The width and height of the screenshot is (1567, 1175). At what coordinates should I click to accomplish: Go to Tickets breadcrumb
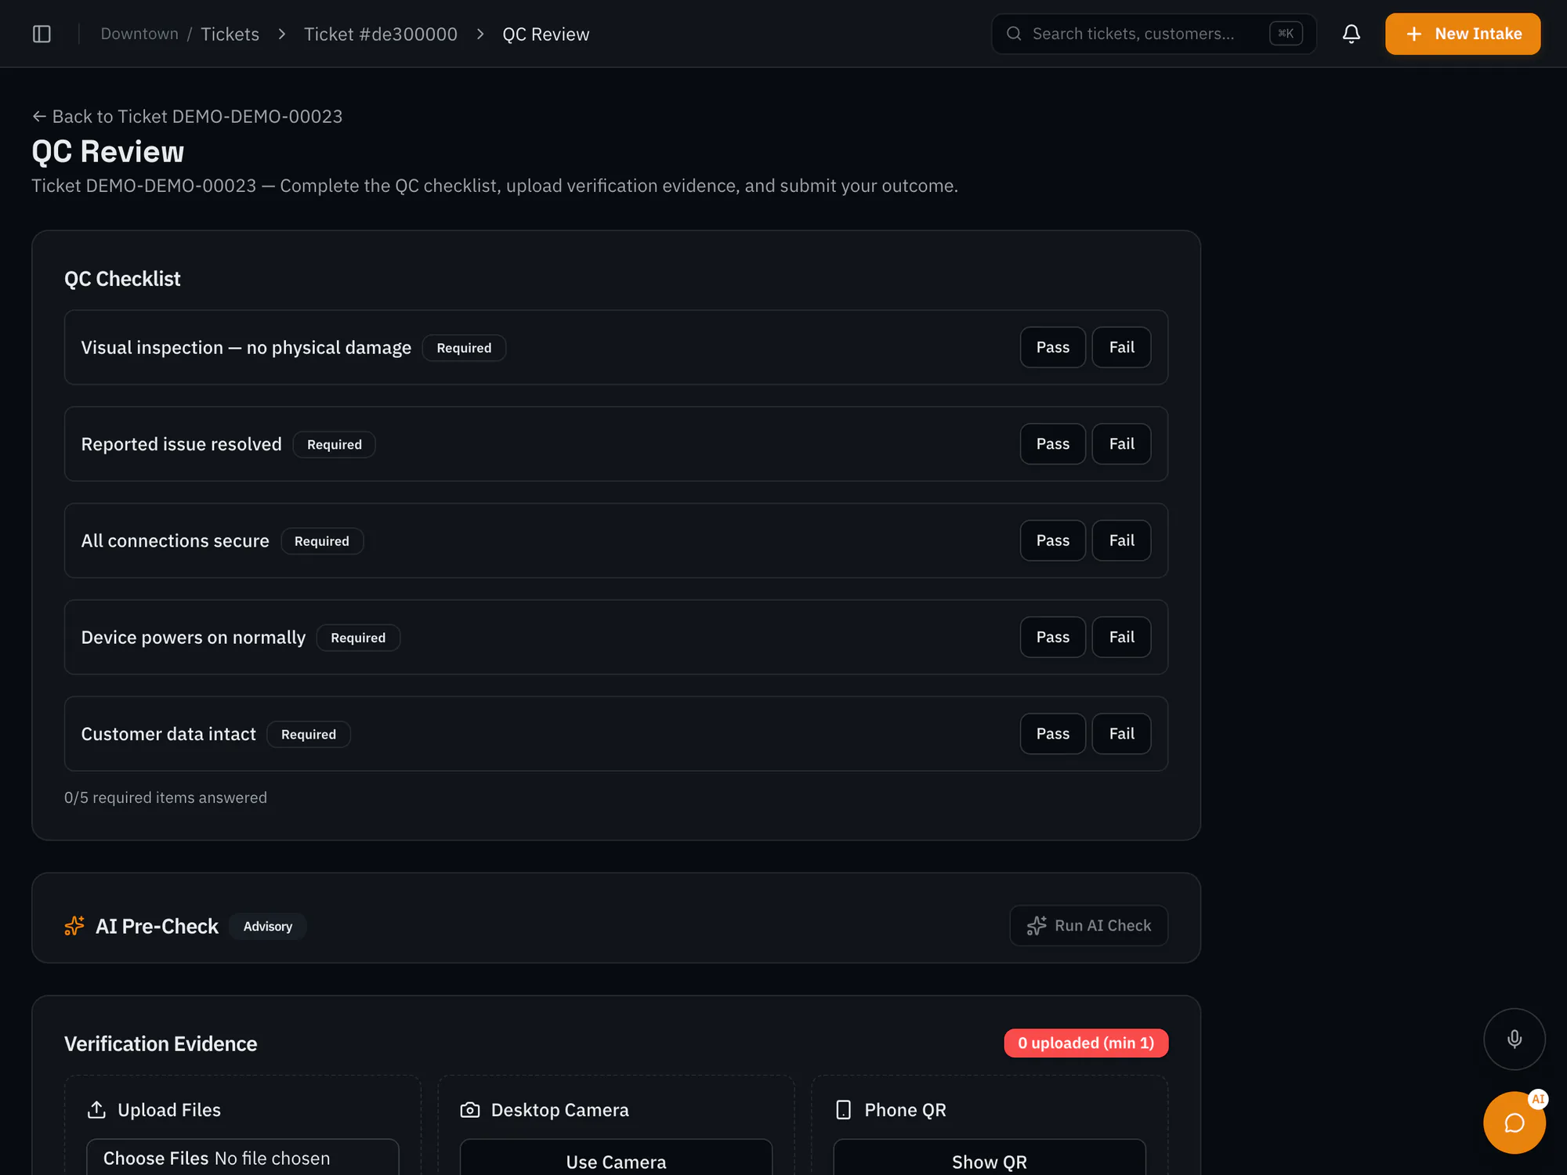(230, 34)
